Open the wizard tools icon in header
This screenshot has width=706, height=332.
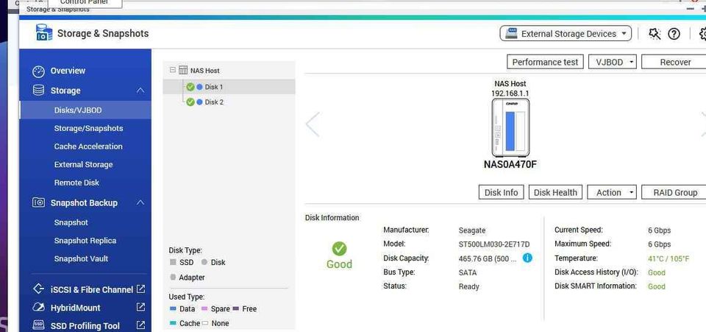[x=655, y=34]
